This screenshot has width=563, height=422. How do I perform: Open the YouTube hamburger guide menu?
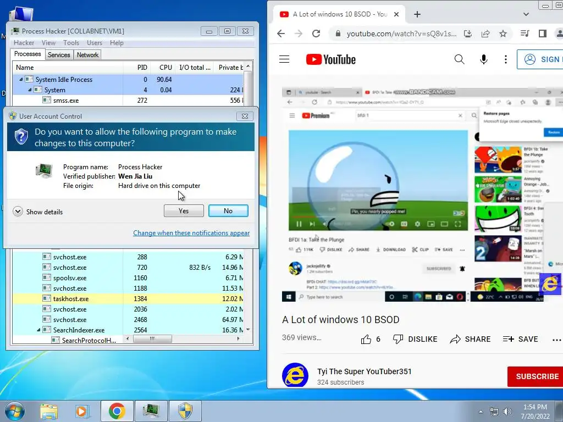(284, 59)
